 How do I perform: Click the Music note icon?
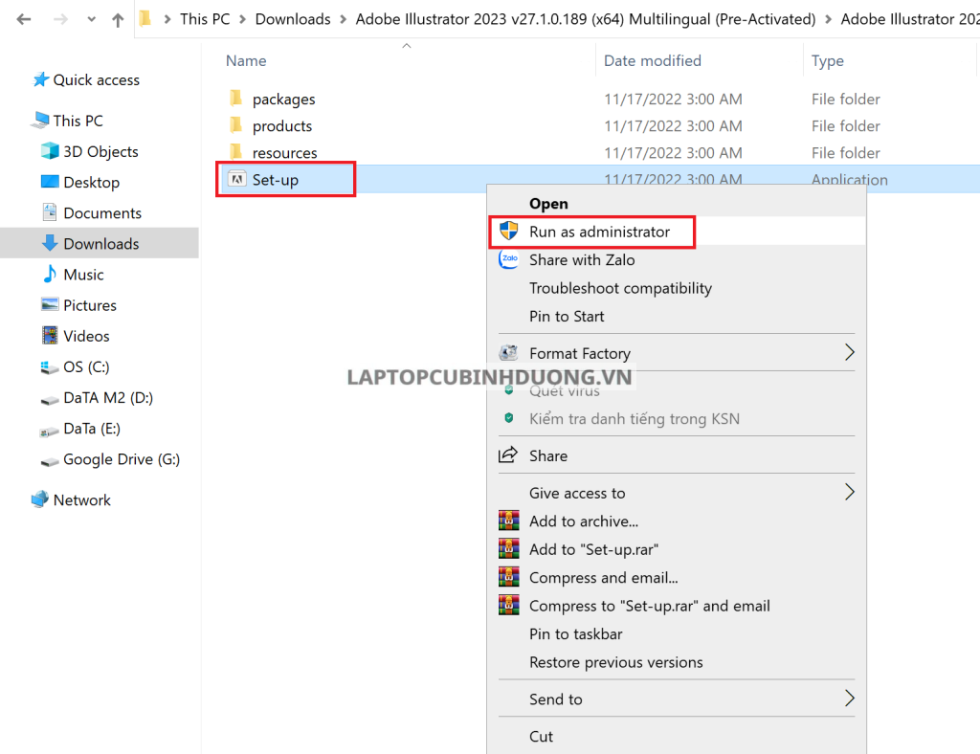click(x=50, y=274)
